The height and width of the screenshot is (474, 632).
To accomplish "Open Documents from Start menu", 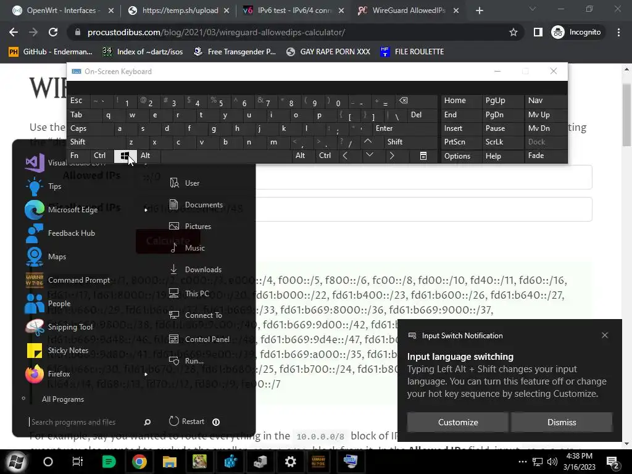I will pyautogui.click(x=196, y=205).
